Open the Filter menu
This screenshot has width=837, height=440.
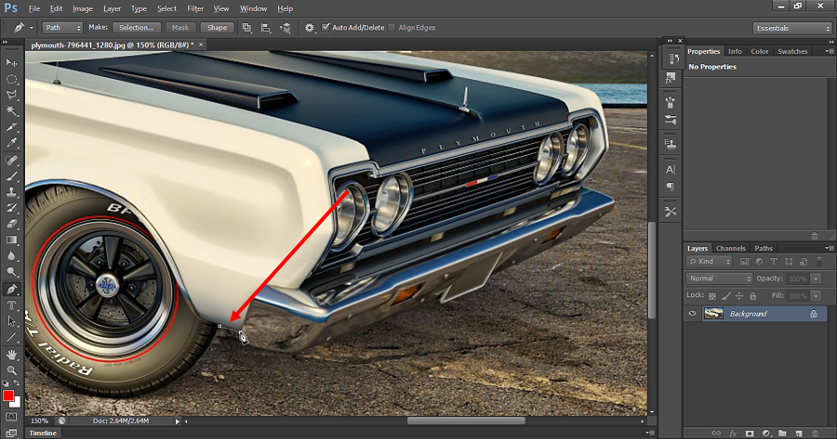(x=195, y=8)
